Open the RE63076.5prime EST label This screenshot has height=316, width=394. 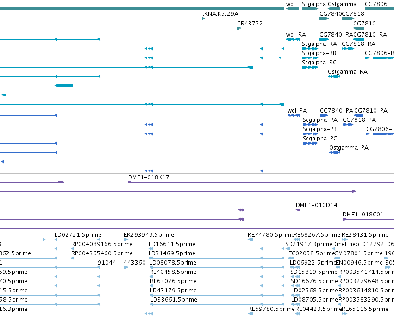pyautogui.click(x=173, y=282)
